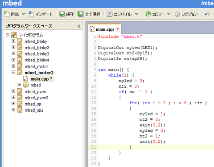
Task: Expand the mbed_pwm2 program node
Action: tap(13, 97)
